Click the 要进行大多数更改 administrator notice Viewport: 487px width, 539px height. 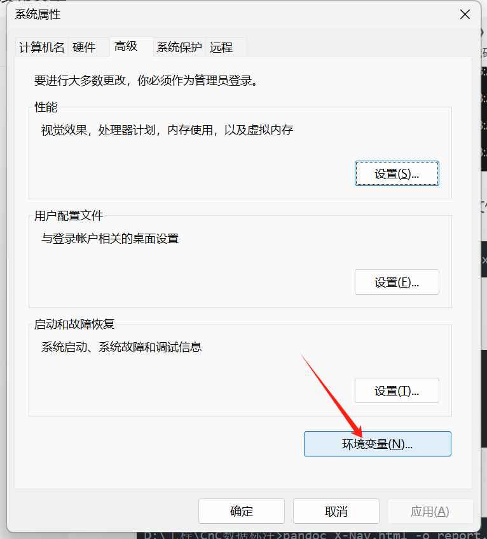pos(146,81)
